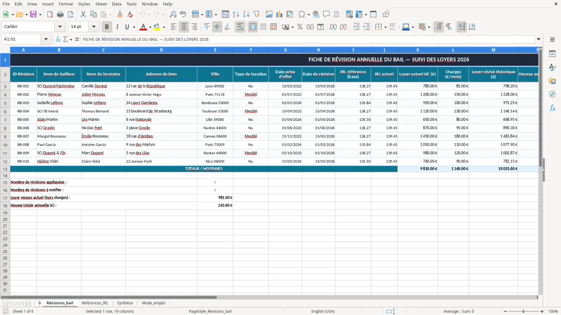Click the Cut scissors icon
Viewport: 561px width, 315px height.
[x=83, y=14]
